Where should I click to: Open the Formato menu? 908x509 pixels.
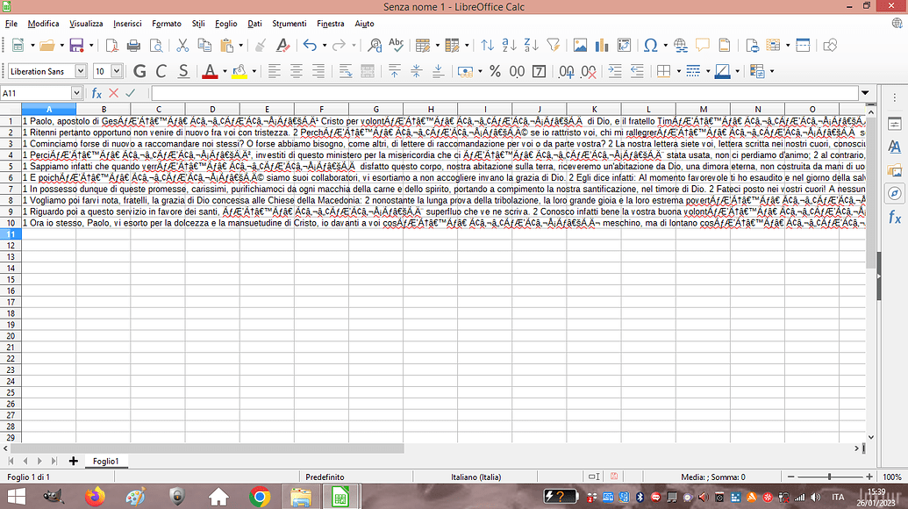[167, 24]
